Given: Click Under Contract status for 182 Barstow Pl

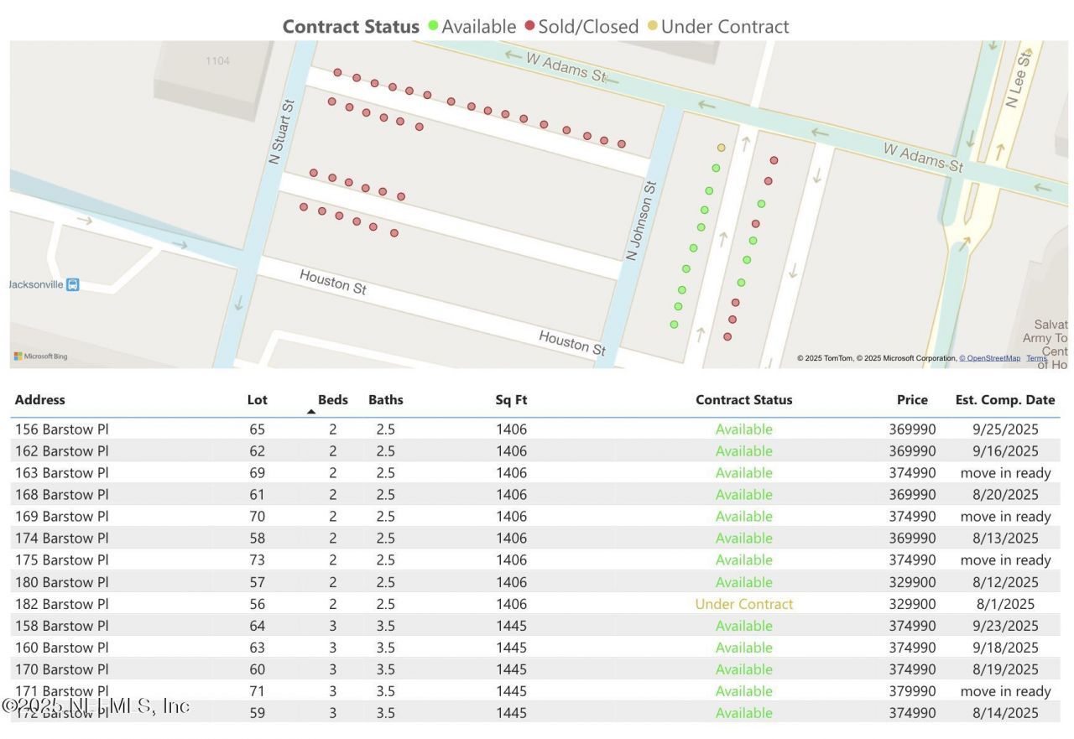Looking at the screenshot, I should (x=743, y=604).
